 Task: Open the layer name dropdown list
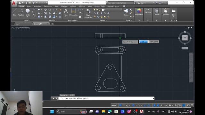(x=122, y=10)
